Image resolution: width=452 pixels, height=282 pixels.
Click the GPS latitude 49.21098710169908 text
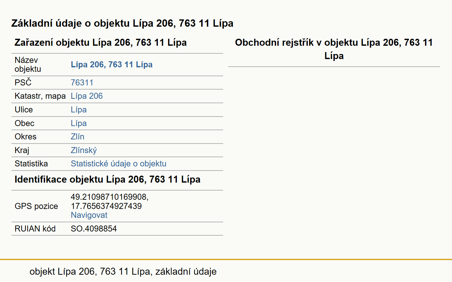coord(110,197)
